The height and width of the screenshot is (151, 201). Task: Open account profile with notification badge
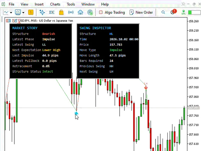[x=173, y=12]
